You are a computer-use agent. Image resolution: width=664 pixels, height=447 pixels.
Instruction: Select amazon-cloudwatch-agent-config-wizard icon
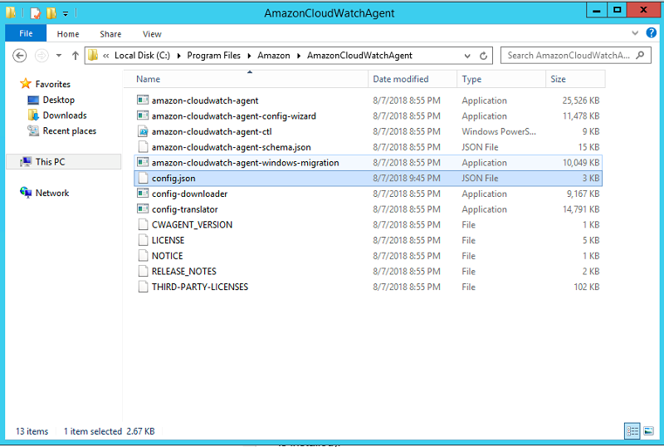(143, 115)
